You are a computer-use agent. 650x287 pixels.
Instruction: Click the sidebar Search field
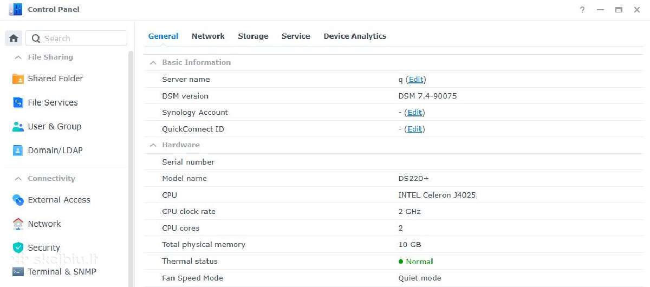pos(76,38)
